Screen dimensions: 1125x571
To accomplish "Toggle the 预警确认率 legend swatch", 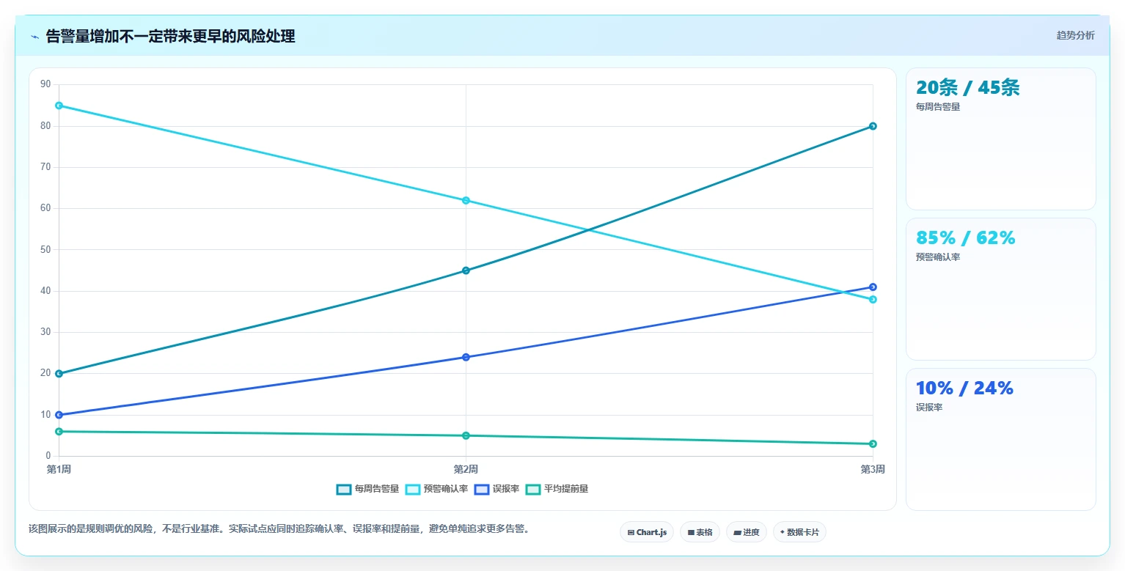I will pyautogui.click(x=413, y=489).
